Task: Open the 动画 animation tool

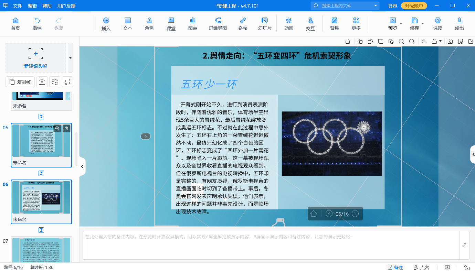Action: tap(289, 24)
